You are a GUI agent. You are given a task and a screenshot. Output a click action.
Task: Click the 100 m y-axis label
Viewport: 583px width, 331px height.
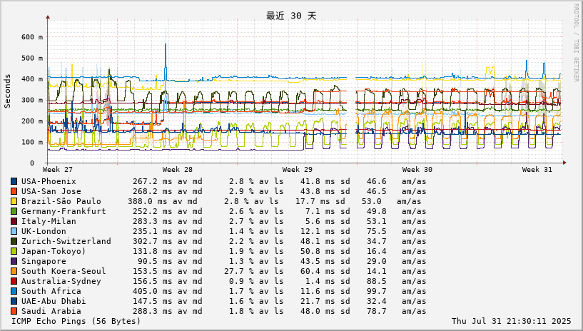32,142
